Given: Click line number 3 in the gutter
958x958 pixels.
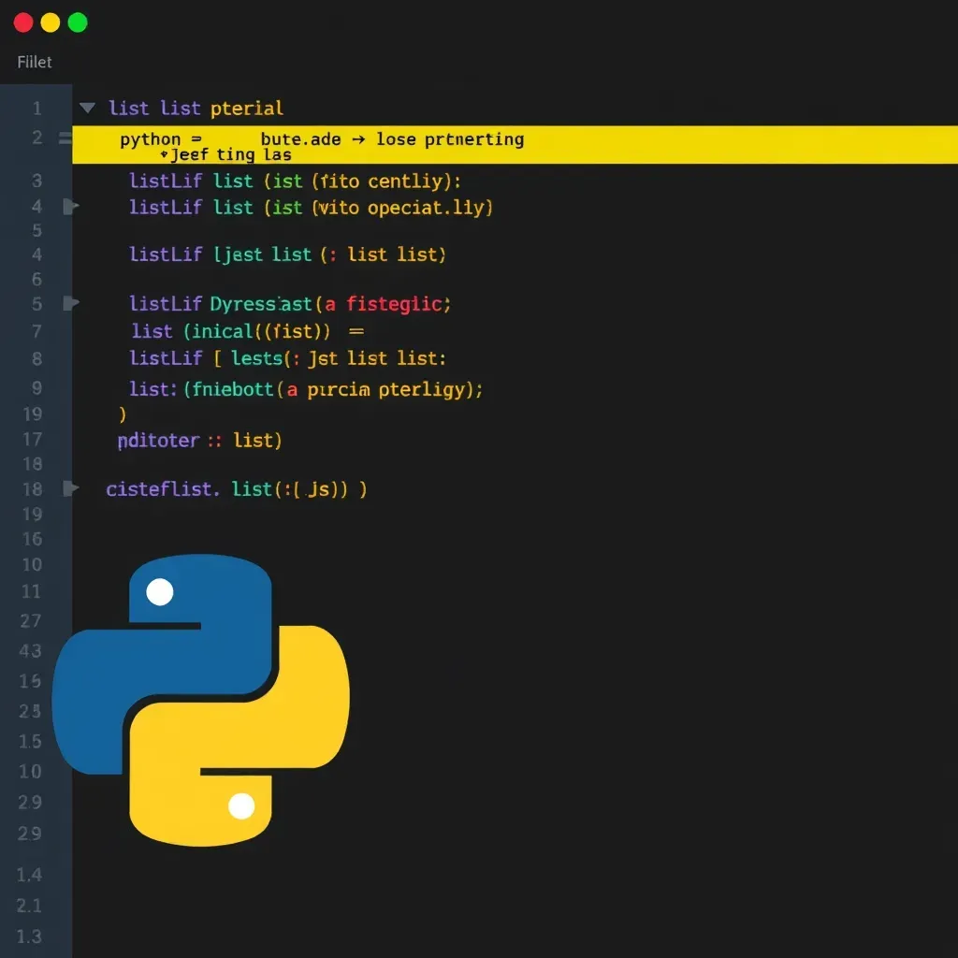Looking at the screenshot, I should coord(37,181).
